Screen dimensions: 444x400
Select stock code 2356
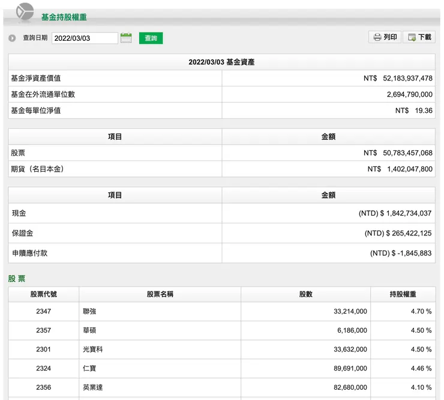[44, 387]
